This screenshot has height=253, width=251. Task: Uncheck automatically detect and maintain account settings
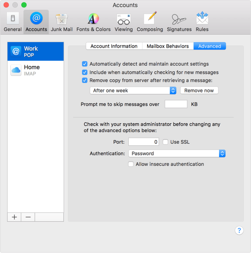click(x=85, y=64)
